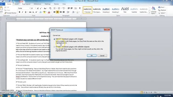Viewport: 173px width, 97px height.
Task: Switch to Full Screen Reading view
Action: tap(144, 92)
